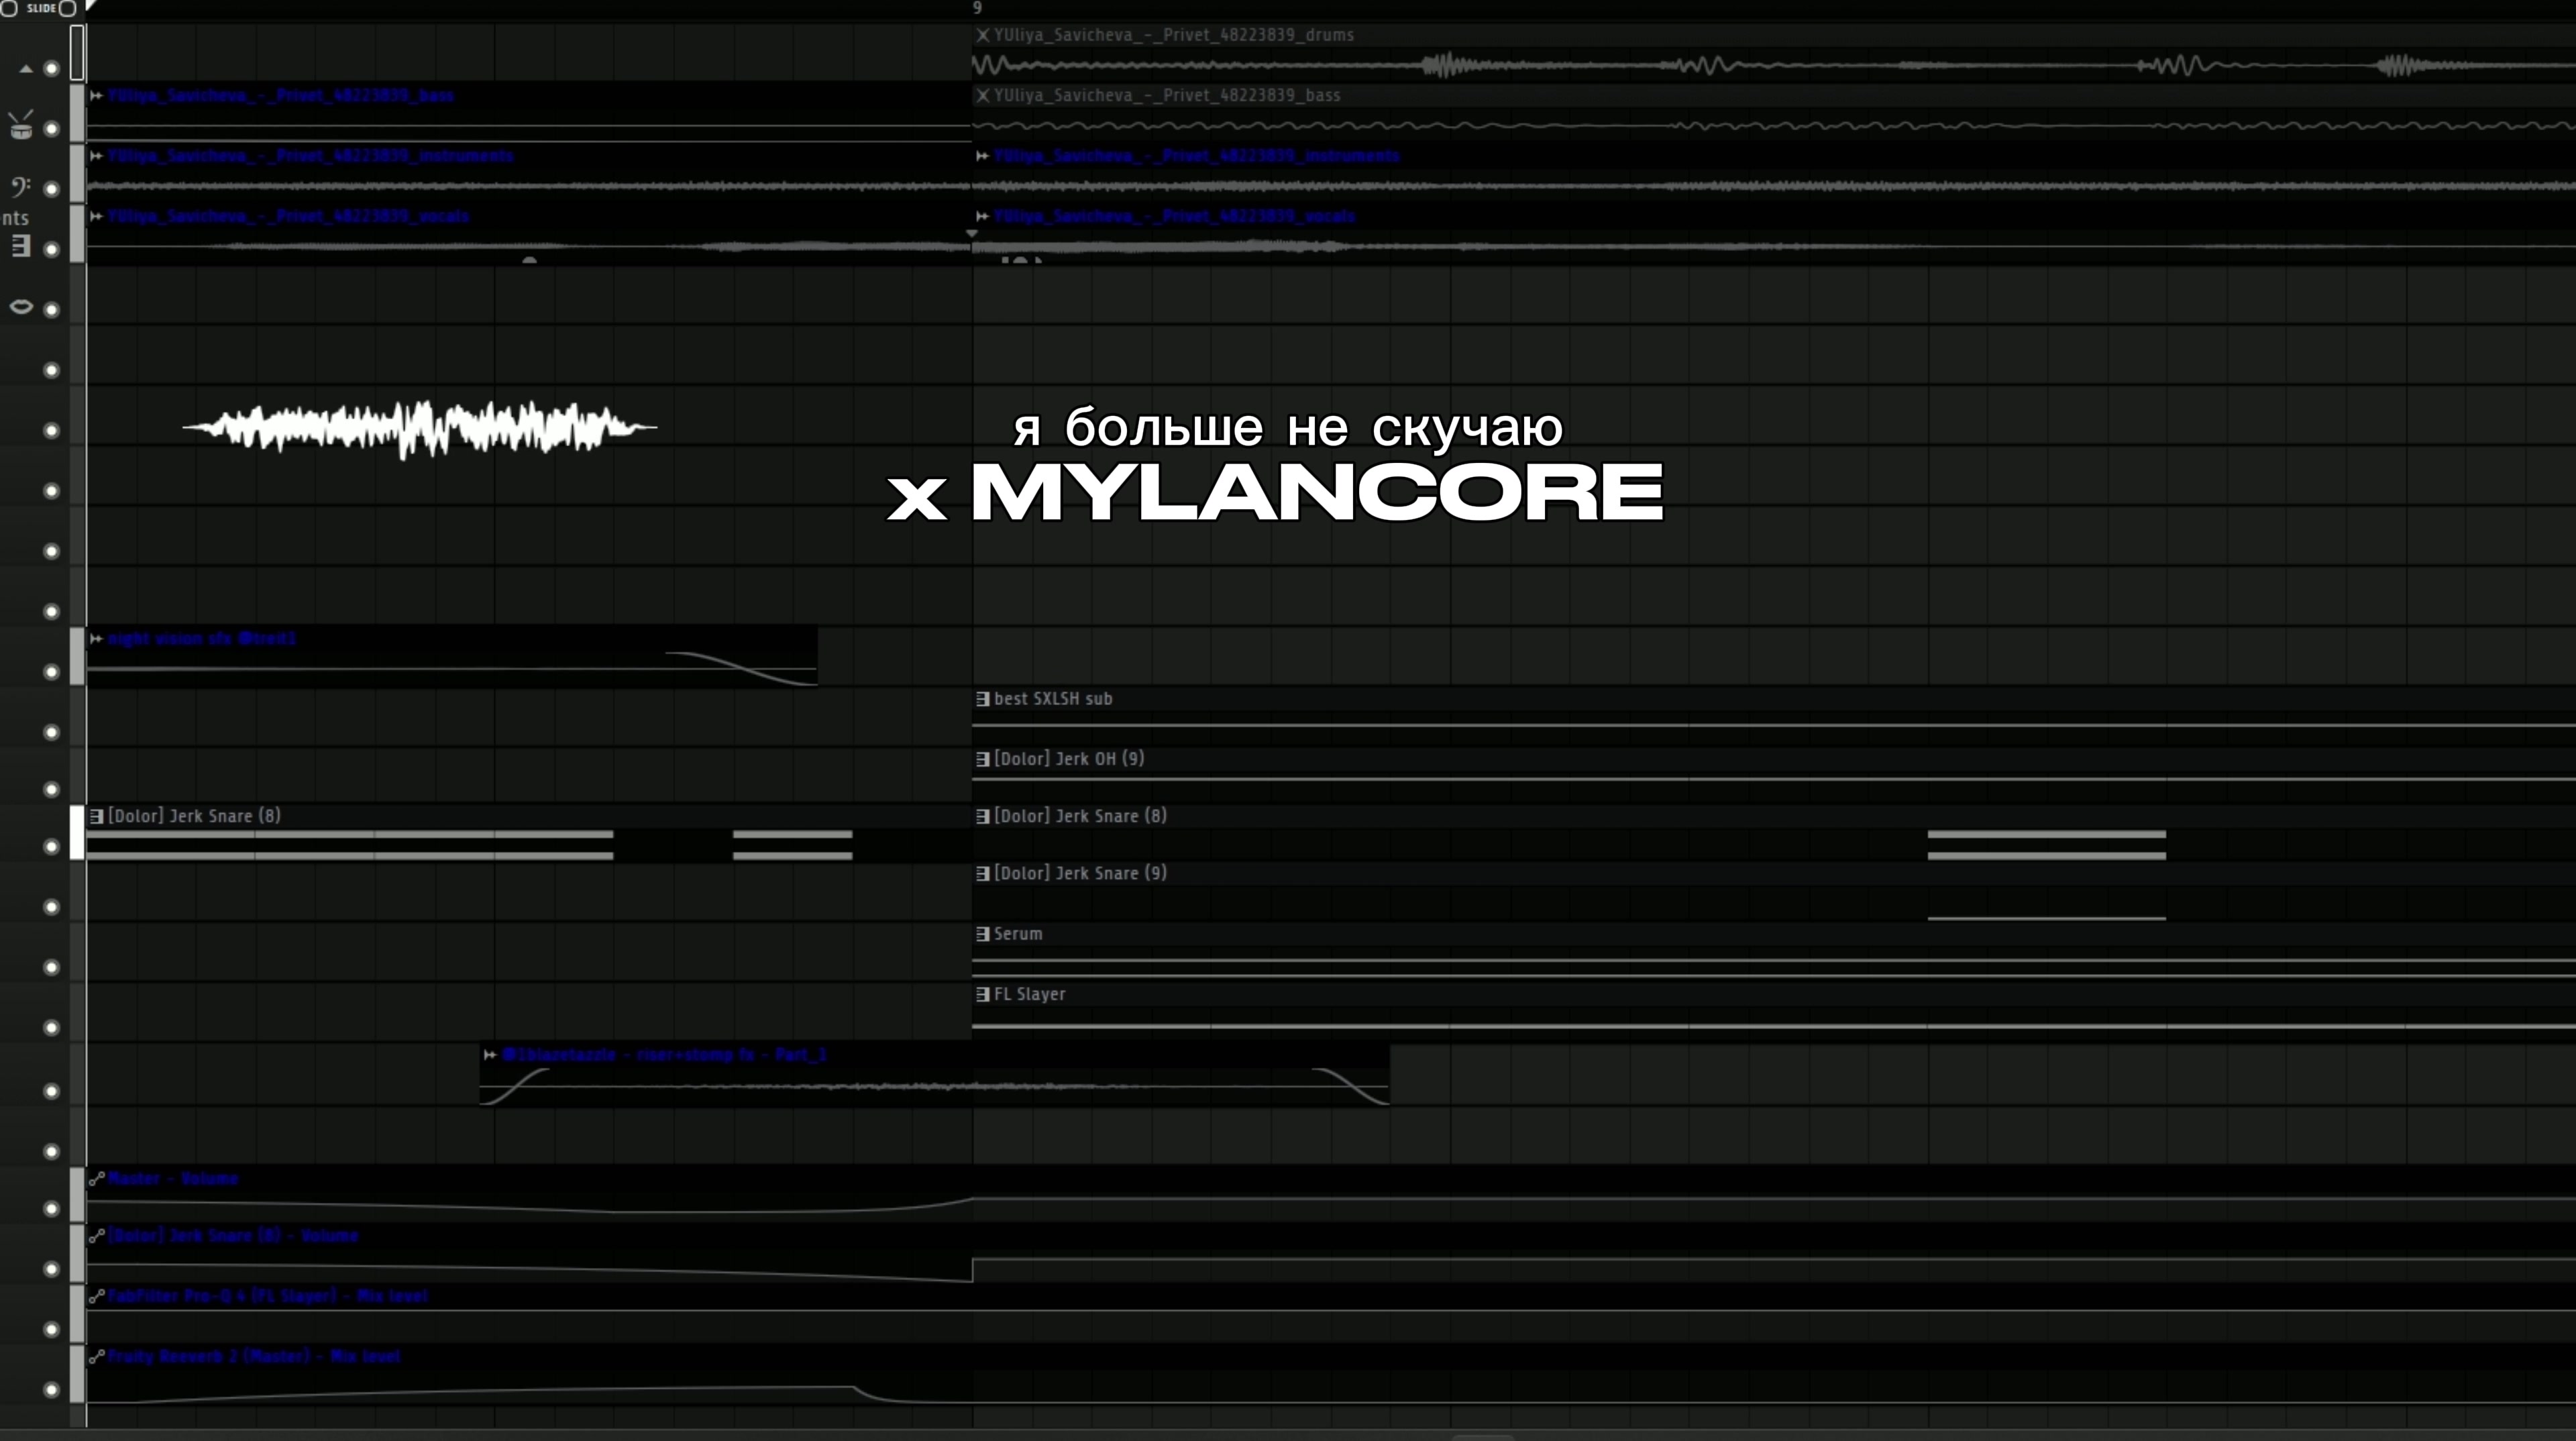Select the blue bass clip title on the left
This screenshot has width=2576, height=1441.
pyautogui.click(x=280, y=95)
